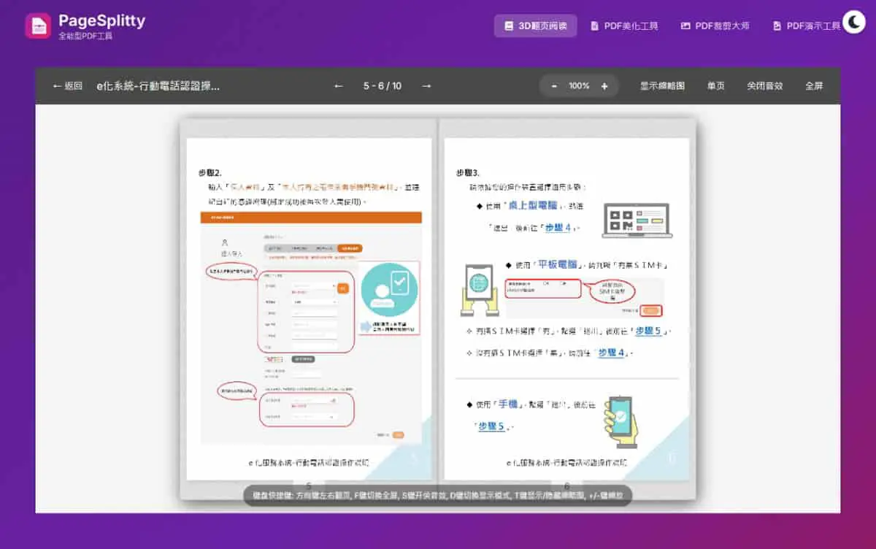Open the PDF美化工具 tab
876x549 pixels.
tap(624, 26)
